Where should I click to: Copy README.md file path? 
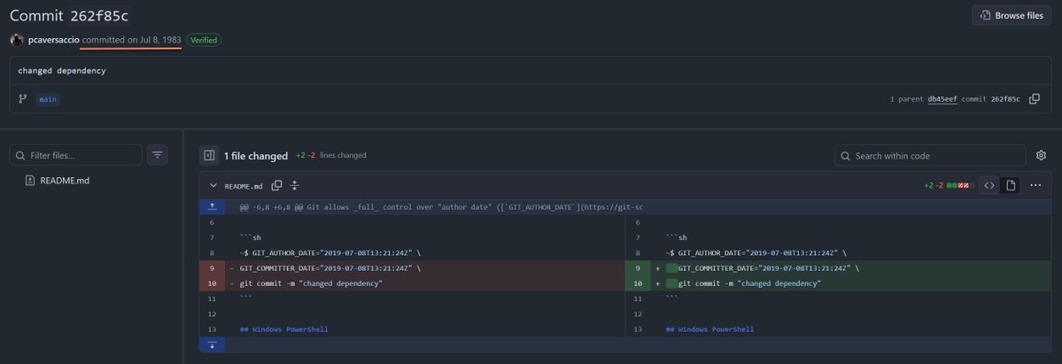276,186
